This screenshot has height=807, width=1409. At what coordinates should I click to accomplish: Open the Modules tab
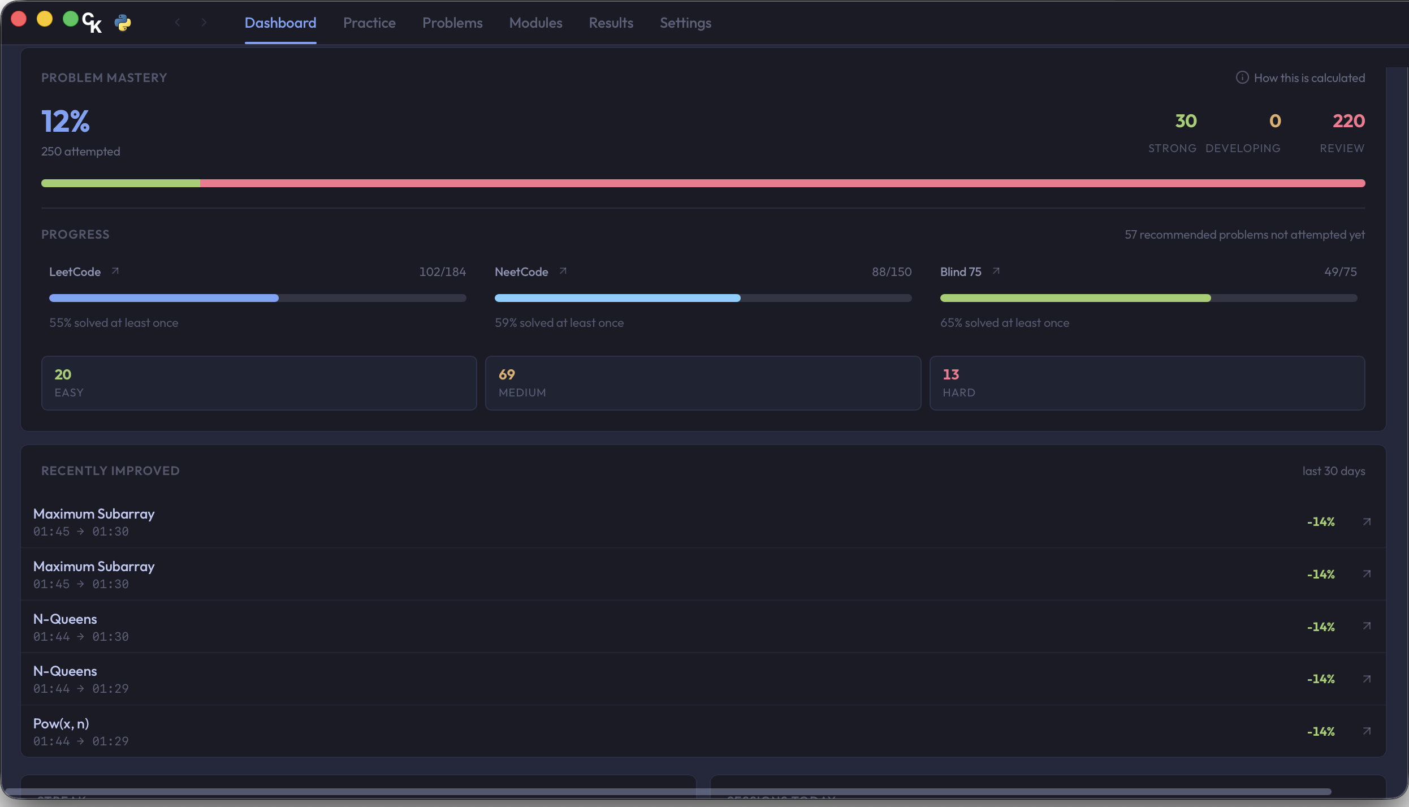coord(535,23)
